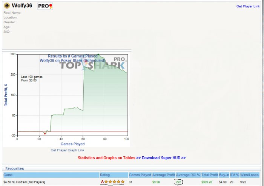Click the Games Played axis label
The height and width of the screenshot is (186, 264).
(72, 144)
